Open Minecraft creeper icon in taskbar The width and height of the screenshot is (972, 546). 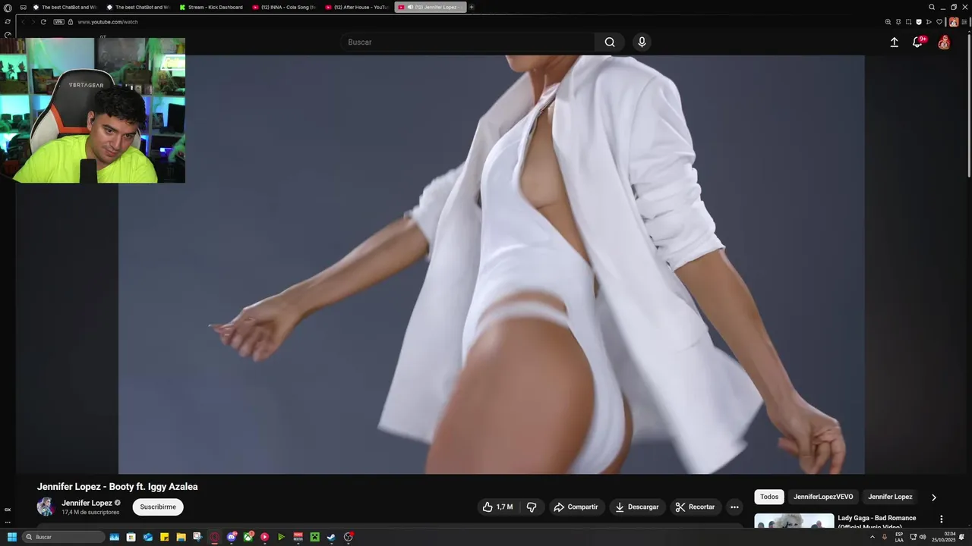coord(314,537)
